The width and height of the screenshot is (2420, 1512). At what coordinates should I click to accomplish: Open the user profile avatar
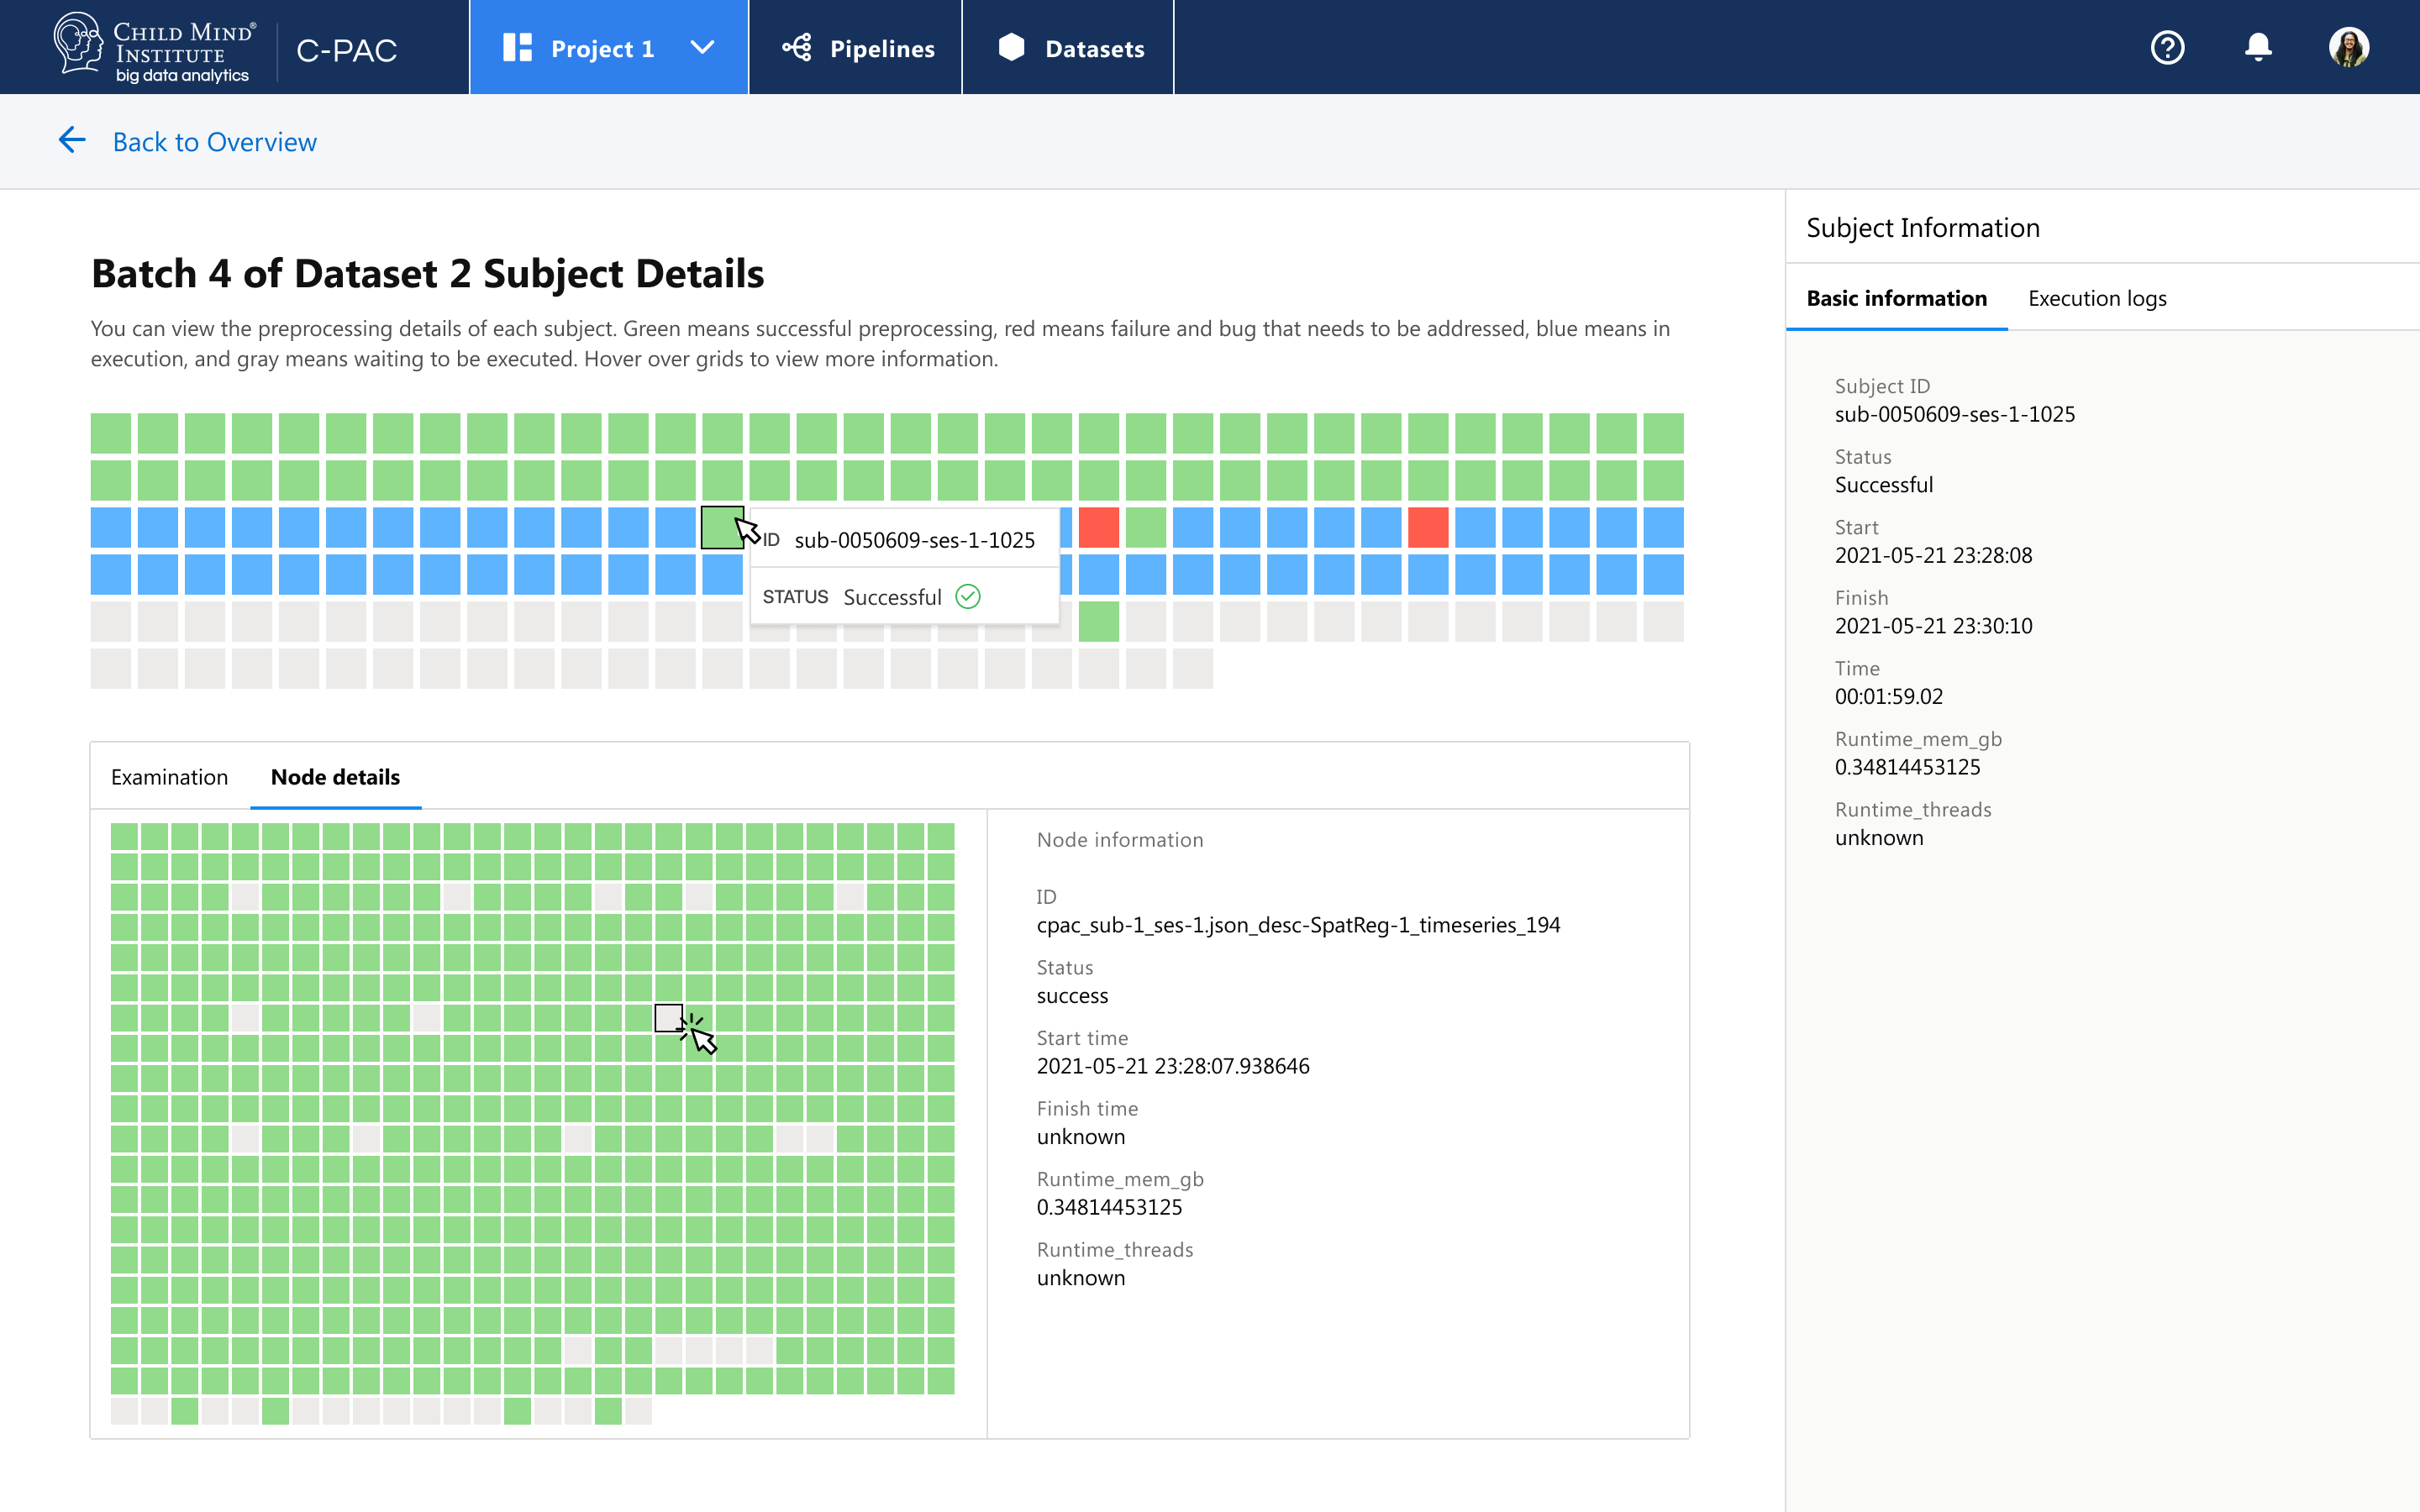(x=2351, y=46)
